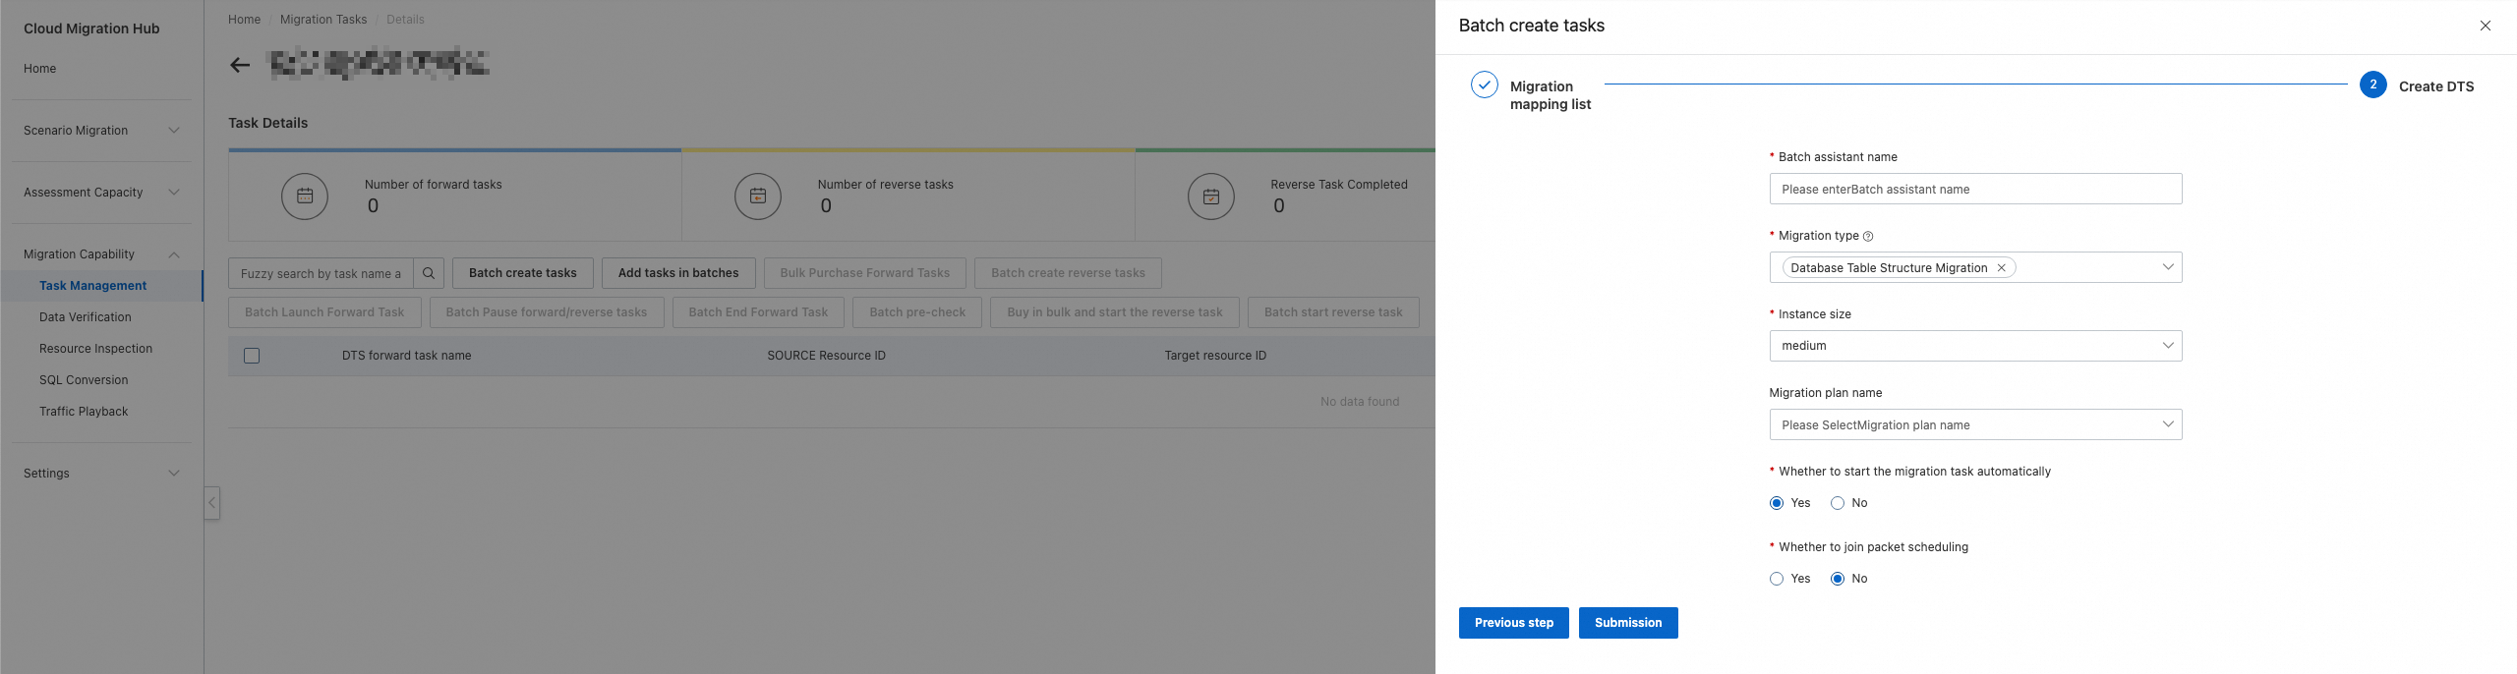The height and width of the screenshot is (674, 2517).
Task: Click the forward tasks calendar icon
Action: click(305, 197)
